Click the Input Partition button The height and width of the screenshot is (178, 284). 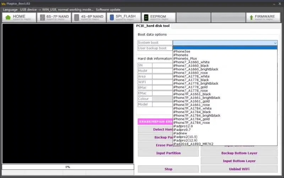point(168,153)
